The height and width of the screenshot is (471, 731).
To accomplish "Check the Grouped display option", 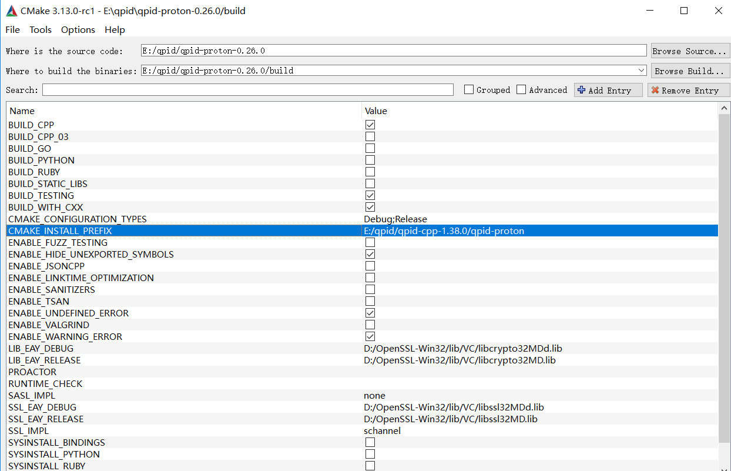I will (x=468, y=89).
